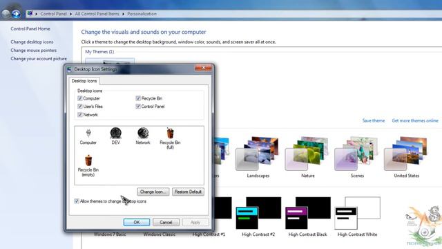The height and width of the screenshot is (249, 442).
Task: Expand the Control Panel breadcrumb arrow
Action: (70, 14)
